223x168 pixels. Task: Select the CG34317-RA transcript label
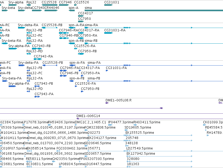(89, 30)
